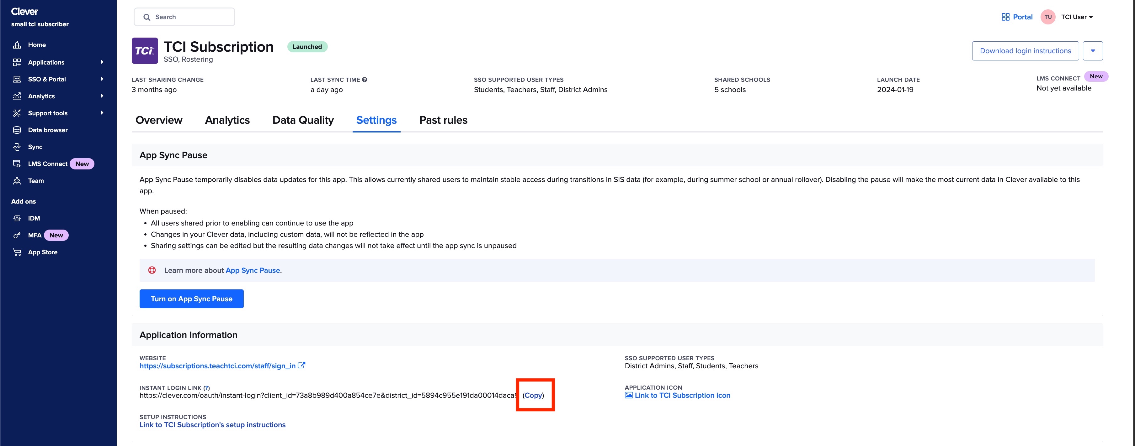This screenshot has width=1135, height=446.
Task: Click the question mark beside Instant Login Link
Action: click(x=207, y=388)
